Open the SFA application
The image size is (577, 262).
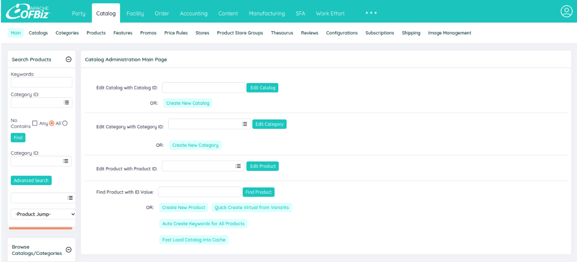(301, 13)
